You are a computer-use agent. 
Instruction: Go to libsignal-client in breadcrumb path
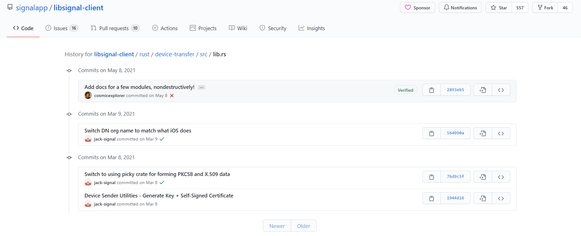tap(114, 54)
